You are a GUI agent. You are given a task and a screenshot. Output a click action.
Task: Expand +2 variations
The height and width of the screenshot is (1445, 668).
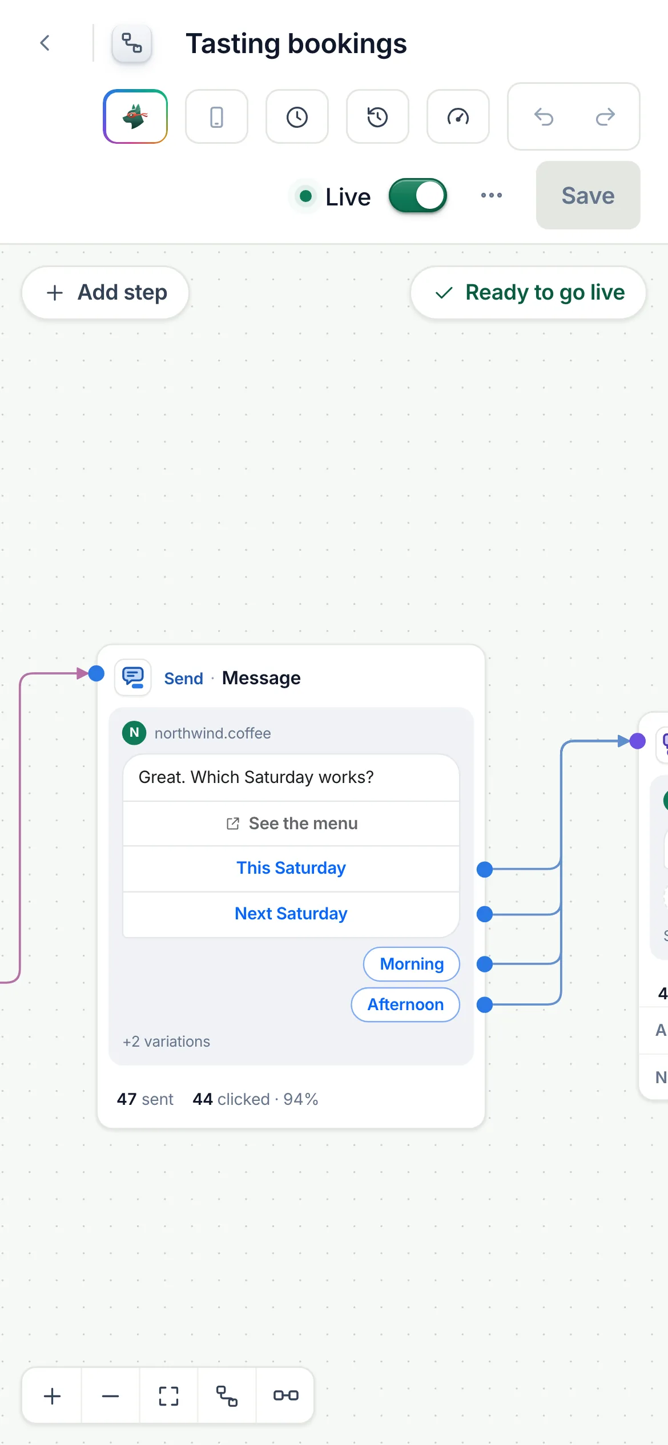coord(166,1042)
